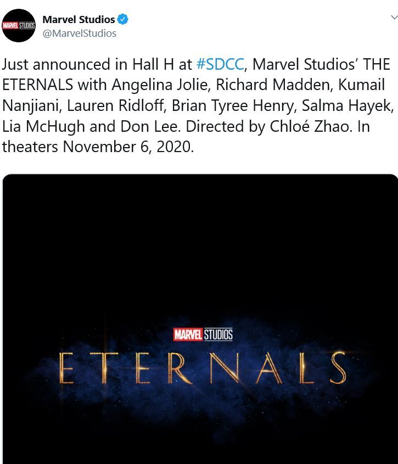
Task: Click the name Brian Tyree Henry
Action: (234, 105)
